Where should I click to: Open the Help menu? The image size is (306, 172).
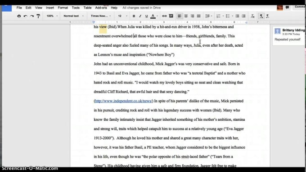pos(114,8)
